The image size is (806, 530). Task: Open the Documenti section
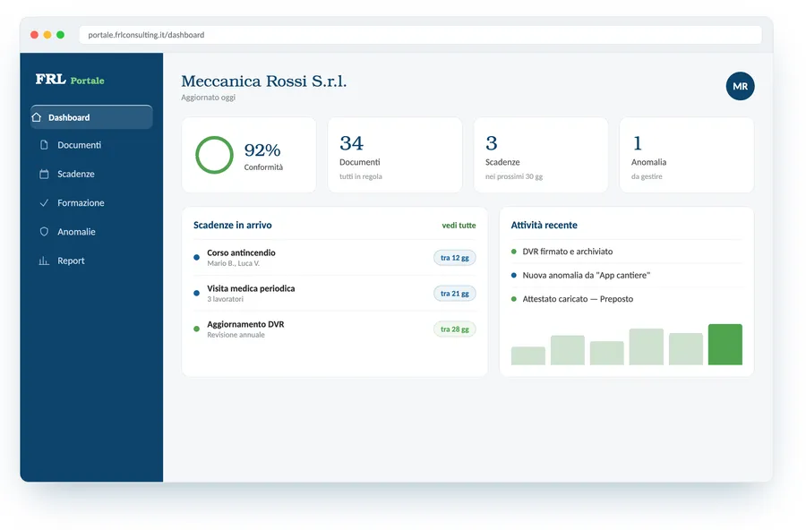pyautogui.click(x=91, y=145)
